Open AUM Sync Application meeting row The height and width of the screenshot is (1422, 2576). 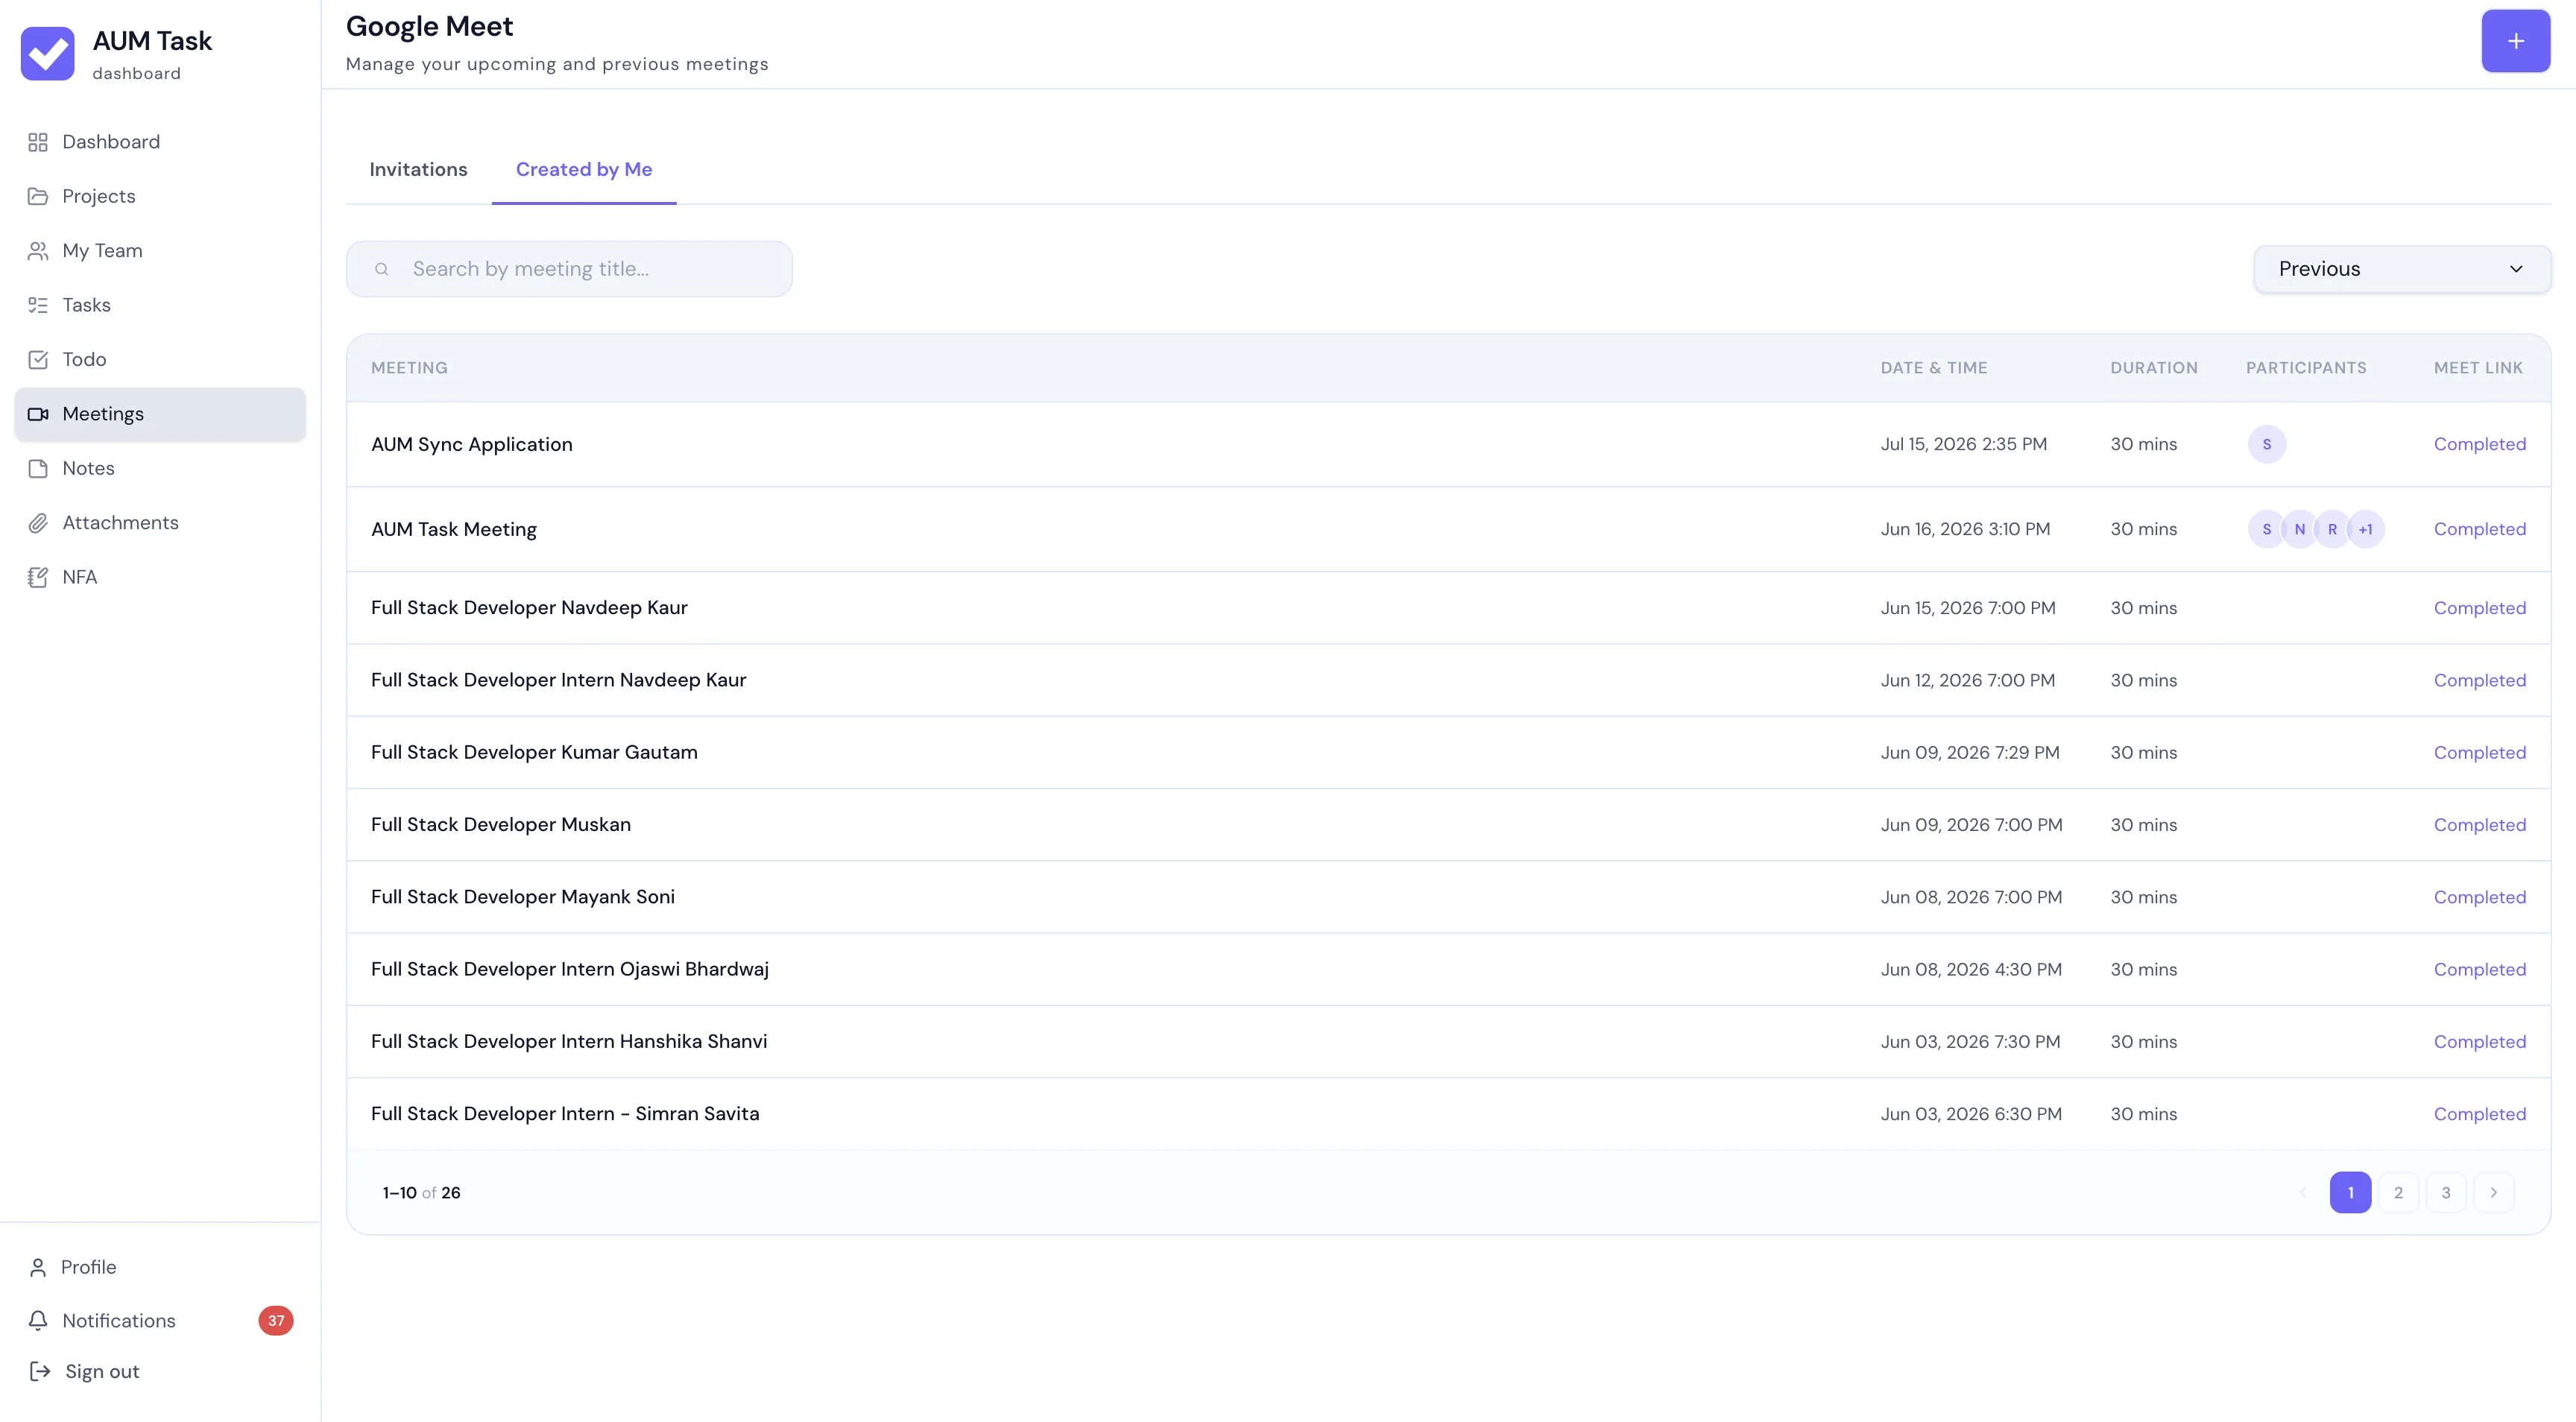[x=1448, y=445]
